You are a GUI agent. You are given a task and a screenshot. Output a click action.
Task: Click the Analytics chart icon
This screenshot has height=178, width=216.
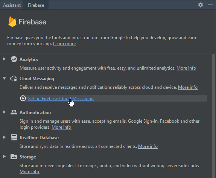click(14, 59)
